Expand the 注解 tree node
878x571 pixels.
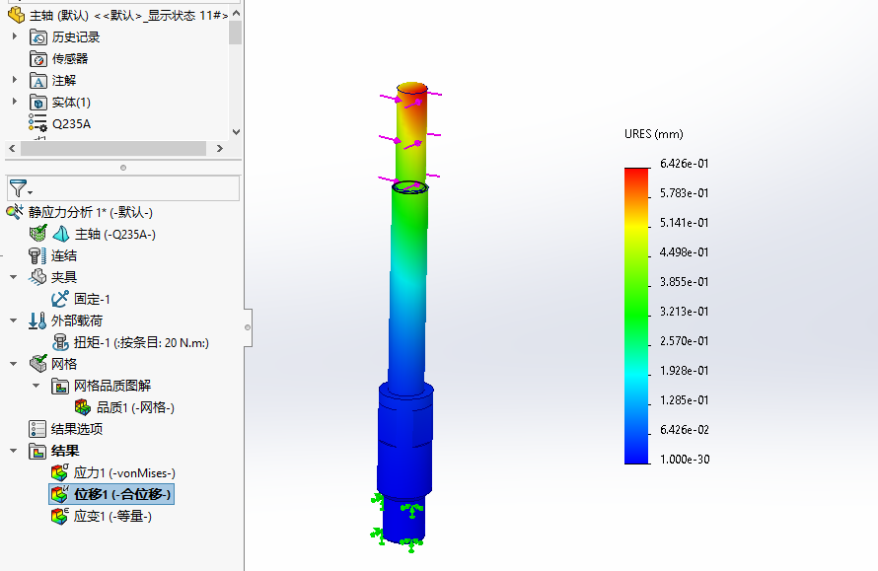coord(15,80)
